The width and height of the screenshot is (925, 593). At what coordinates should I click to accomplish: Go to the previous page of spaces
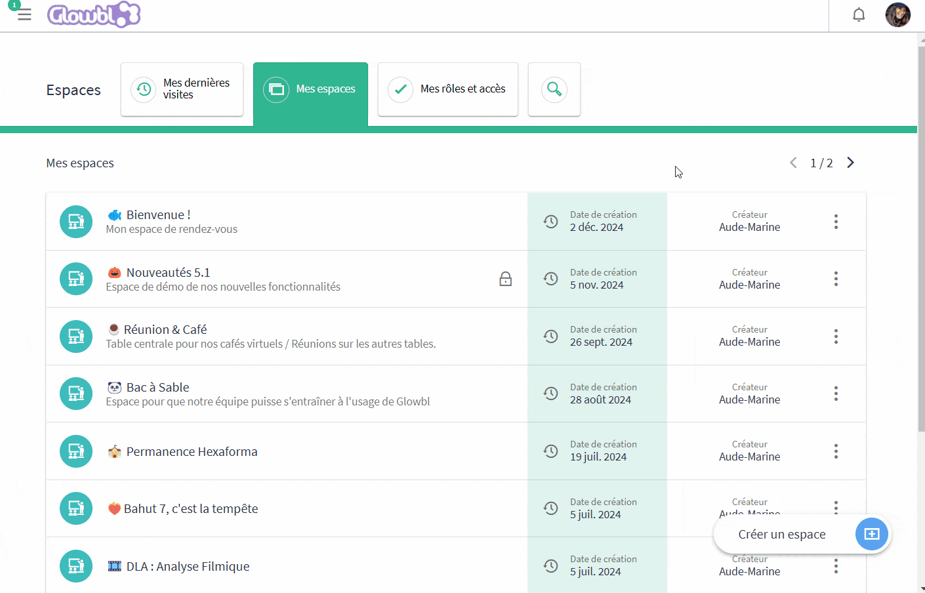793,163
